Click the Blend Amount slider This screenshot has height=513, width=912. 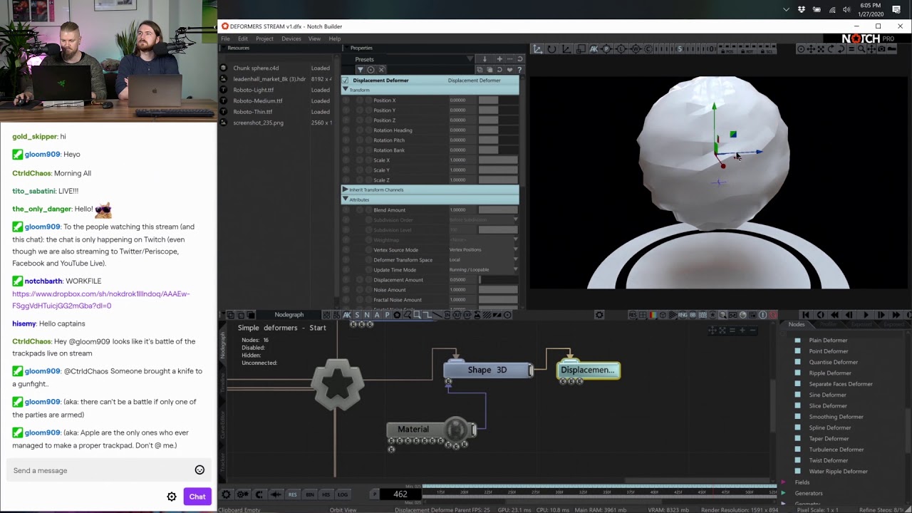(x=498, y=210)
